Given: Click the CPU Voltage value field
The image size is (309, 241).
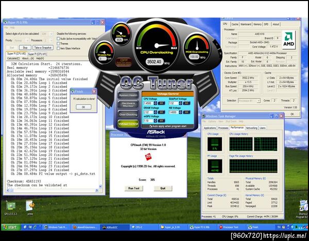Looking at the screenshot, I should pyautogui.click(x=148, y=103).
